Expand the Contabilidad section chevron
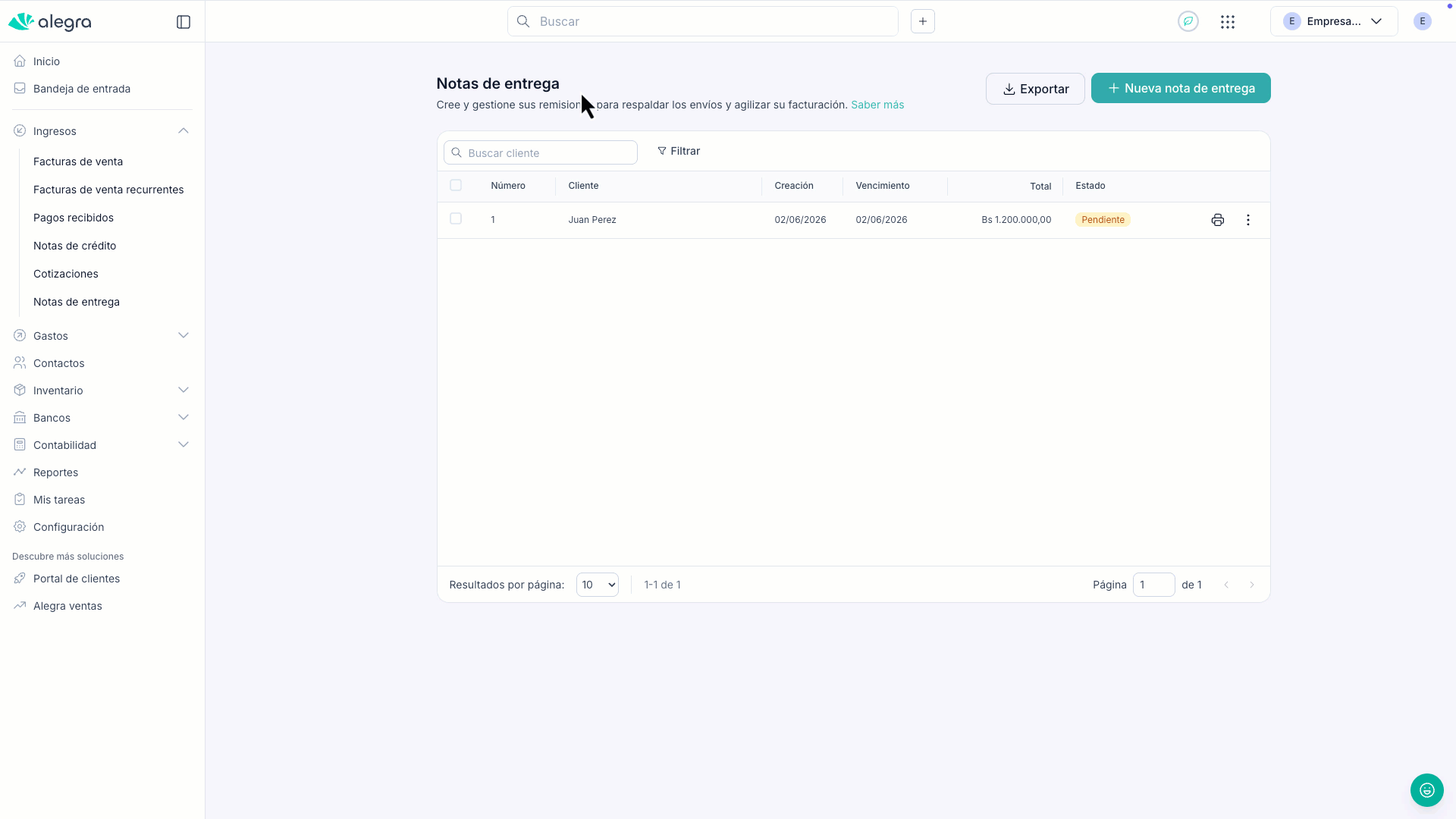 [184, 444]
